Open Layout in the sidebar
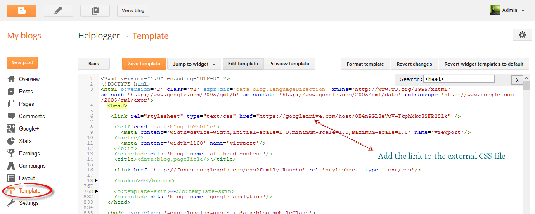535x214 pixels. (x=27, y=178)
